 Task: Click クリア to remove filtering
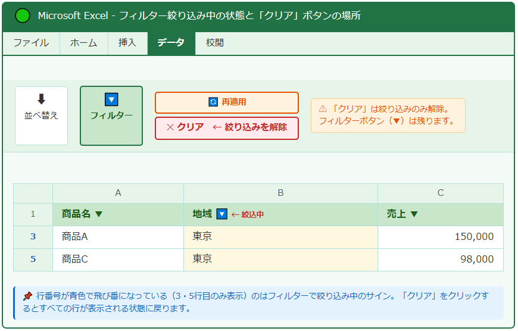point(226,127)
